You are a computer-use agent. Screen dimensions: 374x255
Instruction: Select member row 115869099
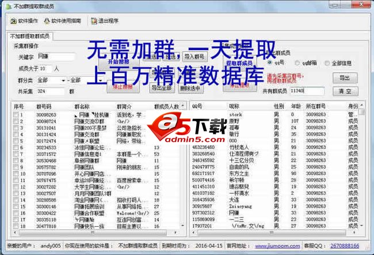point(274,219)
